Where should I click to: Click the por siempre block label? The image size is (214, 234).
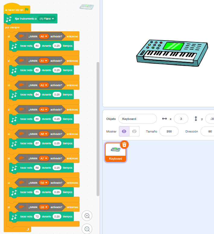point(12,27)
